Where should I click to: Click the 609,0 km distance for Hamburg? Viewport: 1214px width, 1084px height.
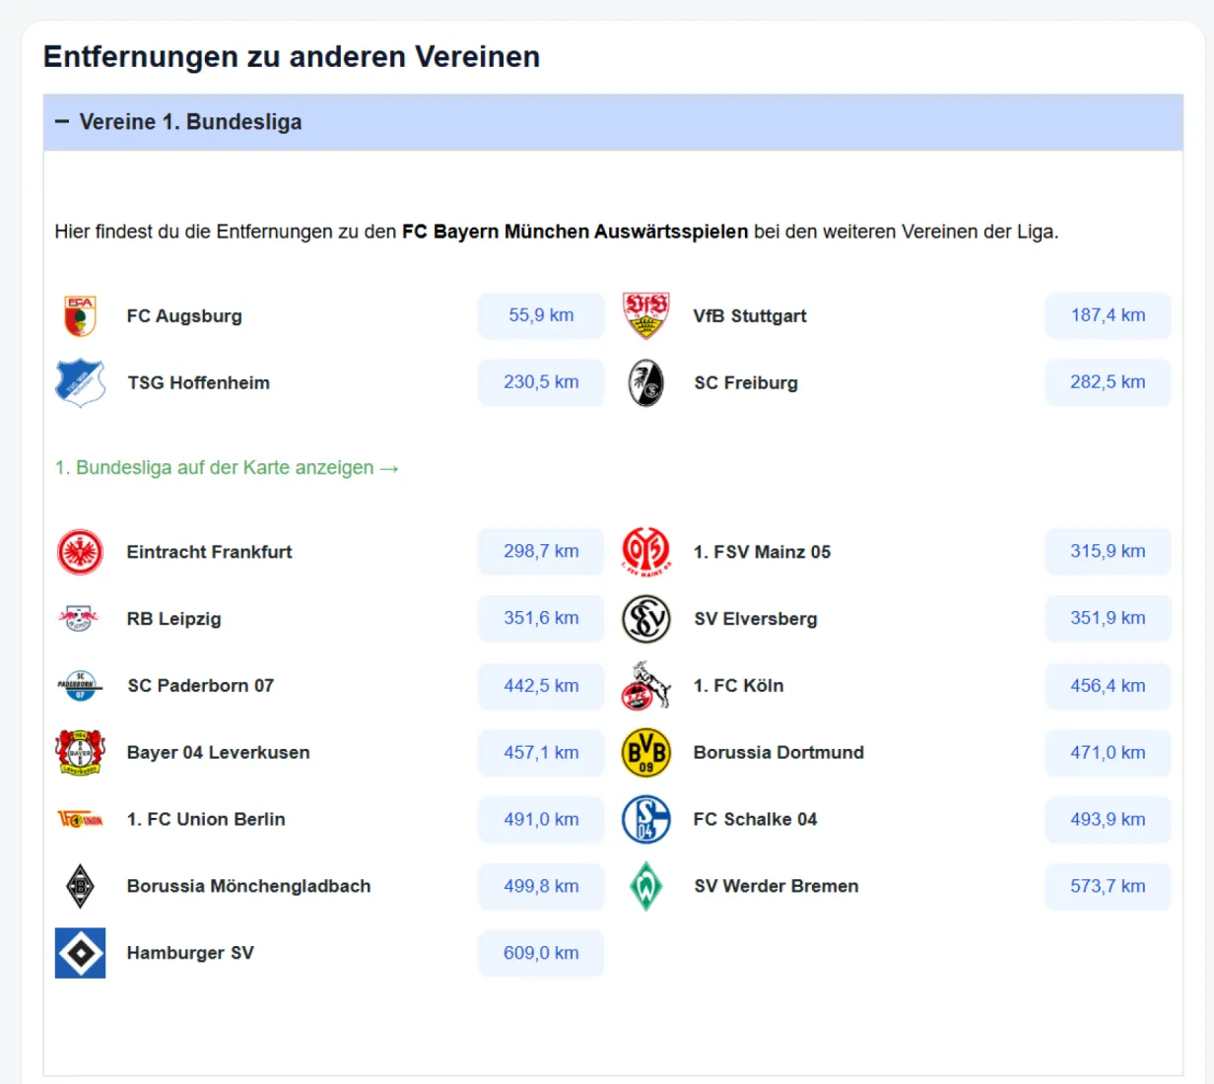(541, 954)
